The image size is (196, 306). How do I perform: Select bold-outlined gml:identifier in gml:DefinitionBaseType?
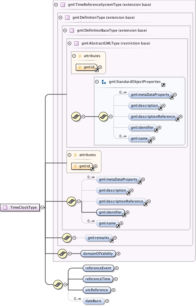click(110, 212)
